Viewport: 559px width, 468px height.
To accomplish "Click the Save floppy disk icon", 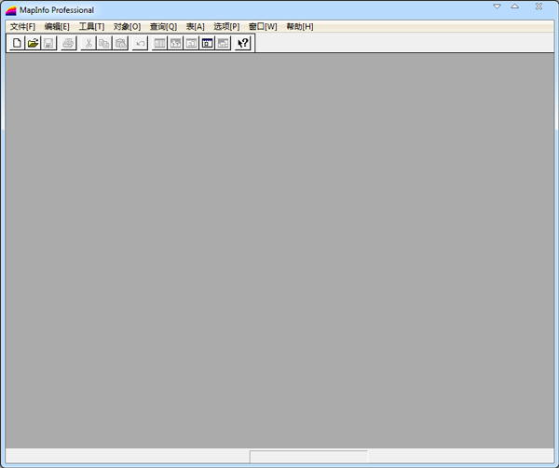I will coord(48,43).
